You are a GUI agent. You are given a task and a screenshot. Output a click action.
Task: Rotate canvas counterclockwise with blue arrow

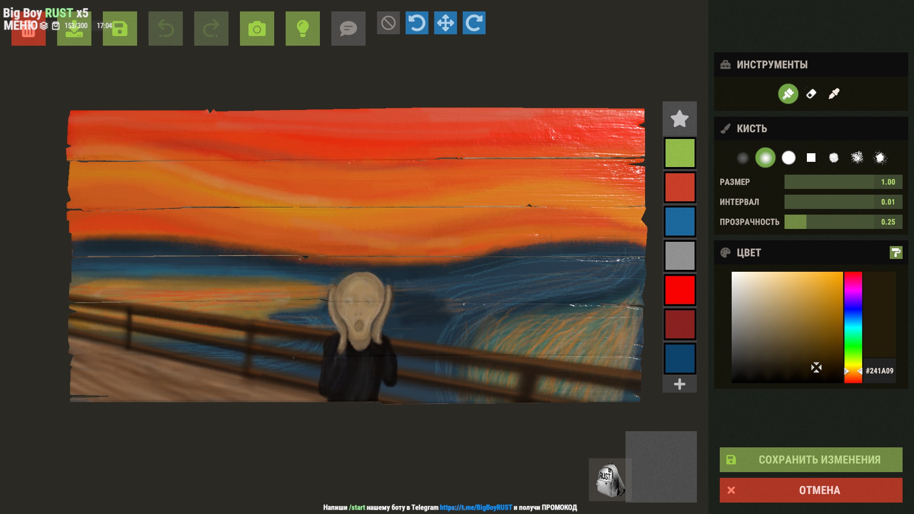click(417, 23)
